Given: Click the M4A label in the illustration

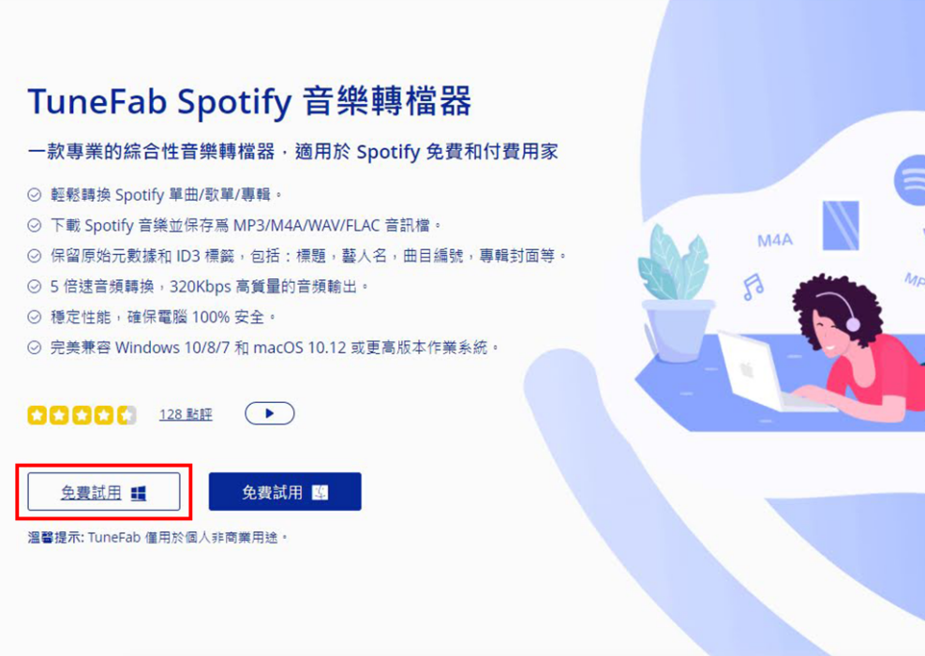Looking at the screenshot, I should tap(774, 240).
